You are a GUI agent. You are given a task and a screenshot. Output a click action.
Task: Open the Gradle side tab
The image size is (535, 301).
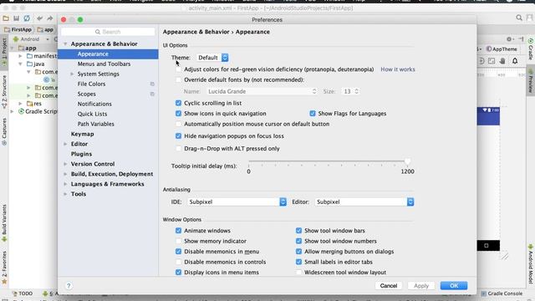531,49
